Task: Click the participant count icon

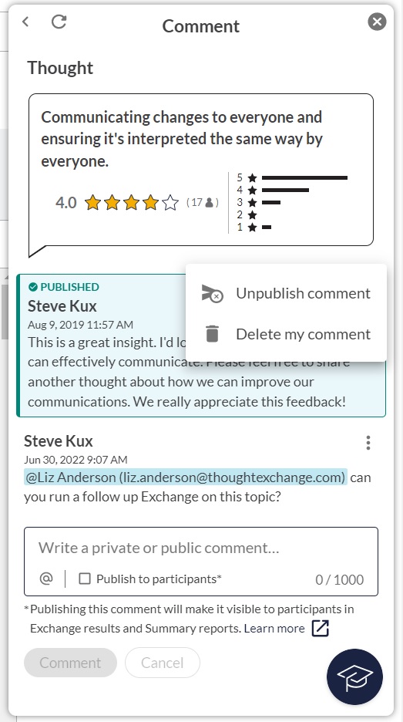Action: [210, 203]
